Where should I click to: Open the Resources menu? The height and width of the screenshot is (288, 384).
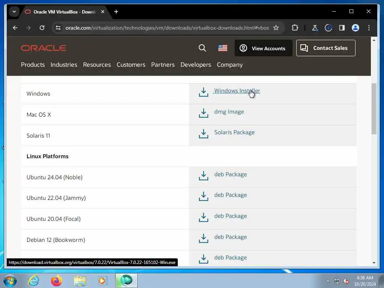(x=97, y=64)
